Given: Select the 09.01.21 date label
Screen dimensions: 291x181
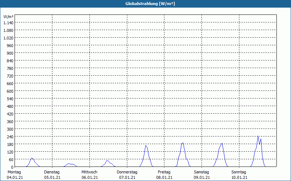Looking at the screenshot, I should pos(202,177).
